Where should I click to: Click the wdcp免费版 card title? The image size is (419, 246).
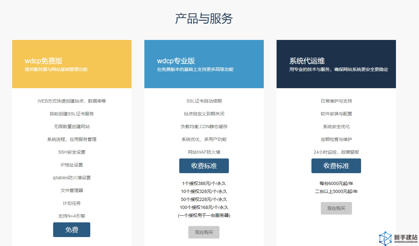coord(44,61)
